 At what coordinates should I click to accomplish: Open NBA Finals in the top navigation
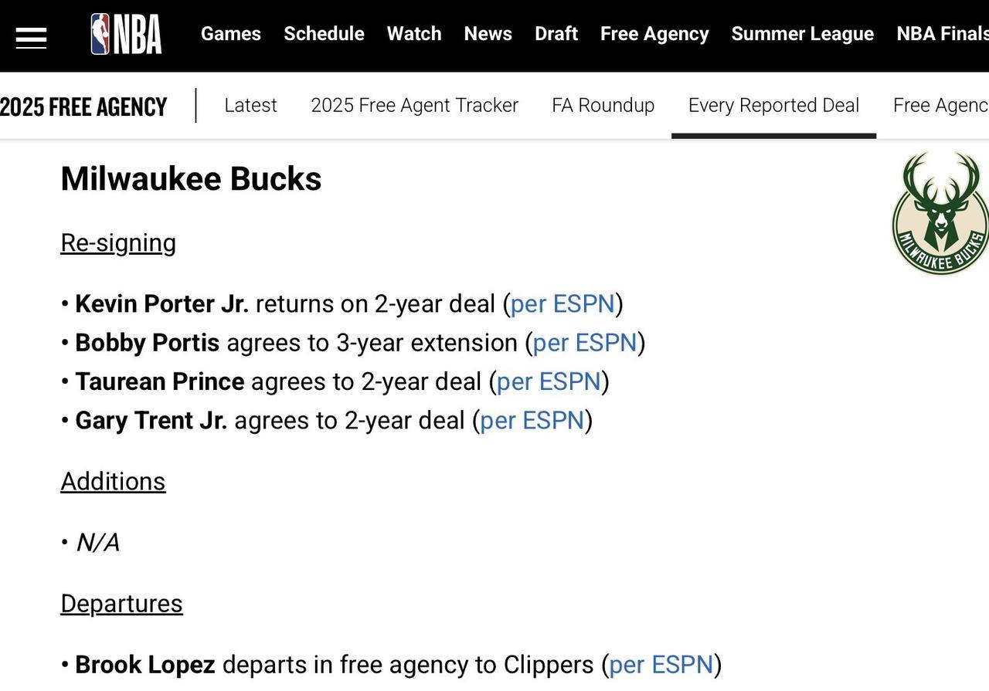coord(943,34)
